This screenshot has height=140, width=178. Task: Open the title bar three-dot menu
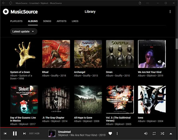pos(148,3)
